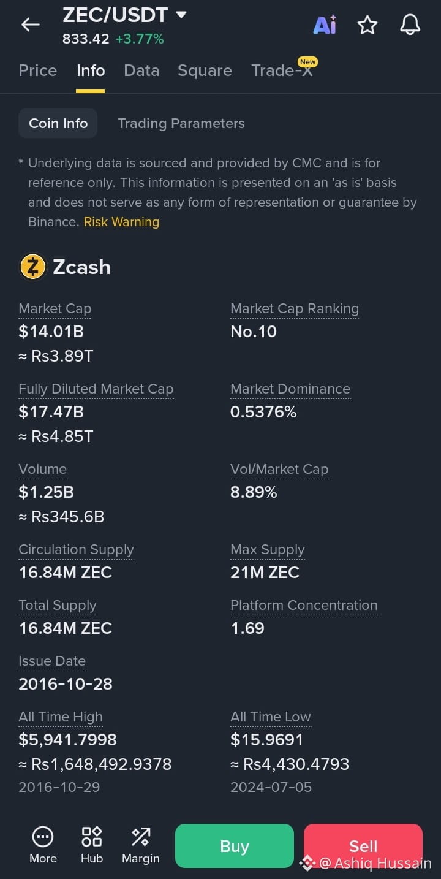Screen dimensions: 441x879
Task: Select the Coin Info toggle
Action: [58, 123]
